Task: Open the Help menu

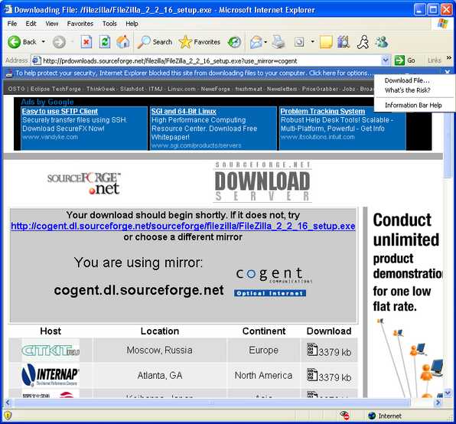Action: pyautogui.click(x=132, y=24)
